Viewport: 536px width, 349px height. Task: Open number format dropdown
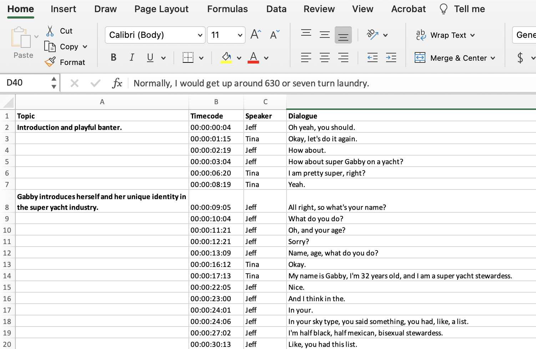[x=524, y=35]
